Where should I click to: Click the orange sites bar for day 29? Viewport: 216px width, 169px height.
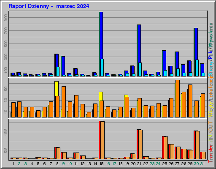click(x=190, y=101)
